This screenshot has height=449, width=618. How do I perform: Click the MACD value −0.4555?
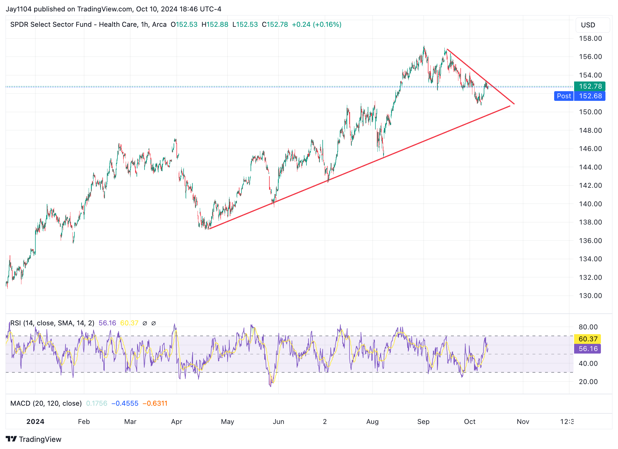125,403
